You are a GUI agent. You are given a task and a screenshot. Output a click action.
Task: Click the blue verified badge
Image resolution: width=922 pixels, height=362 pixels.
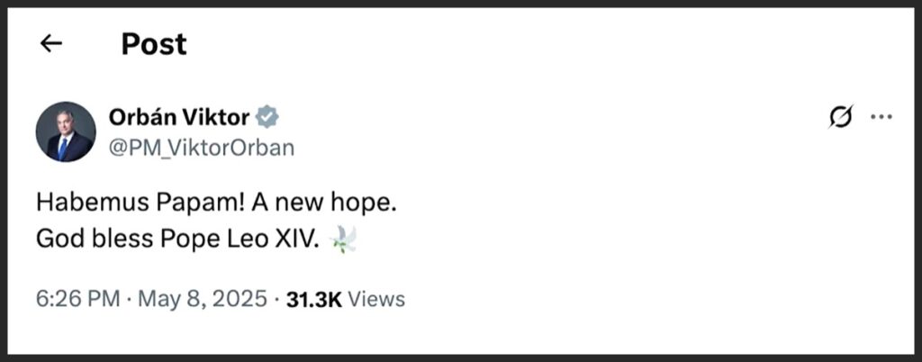point(267,117)
